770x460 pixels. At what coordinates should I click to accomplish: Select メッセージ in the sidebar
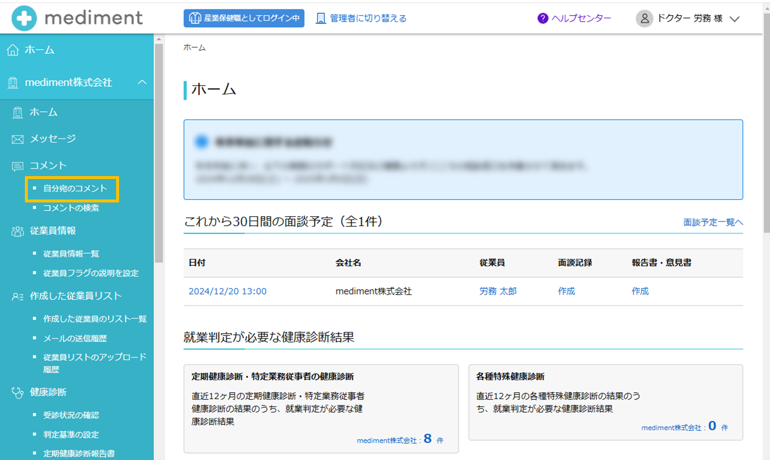tap(53, 139)
